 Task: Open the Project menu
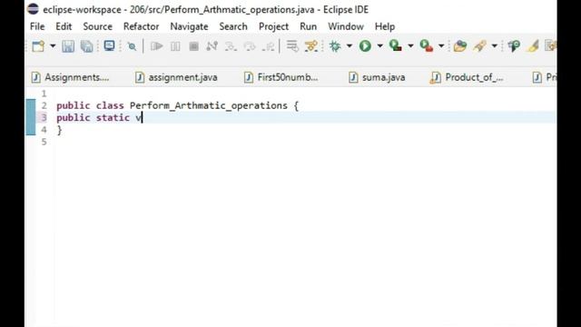click(x=274, y=26)
